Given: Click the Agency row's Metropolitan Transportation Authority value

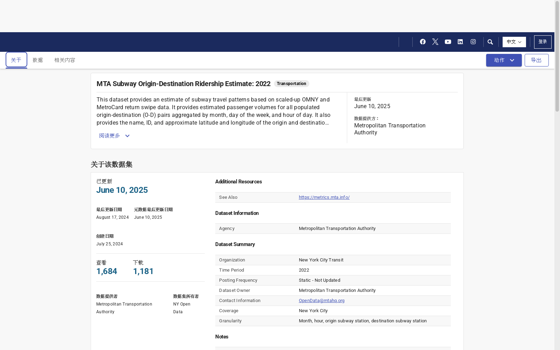Looking at the screenshot, I should pyautogui.click(x=337, y=229).
